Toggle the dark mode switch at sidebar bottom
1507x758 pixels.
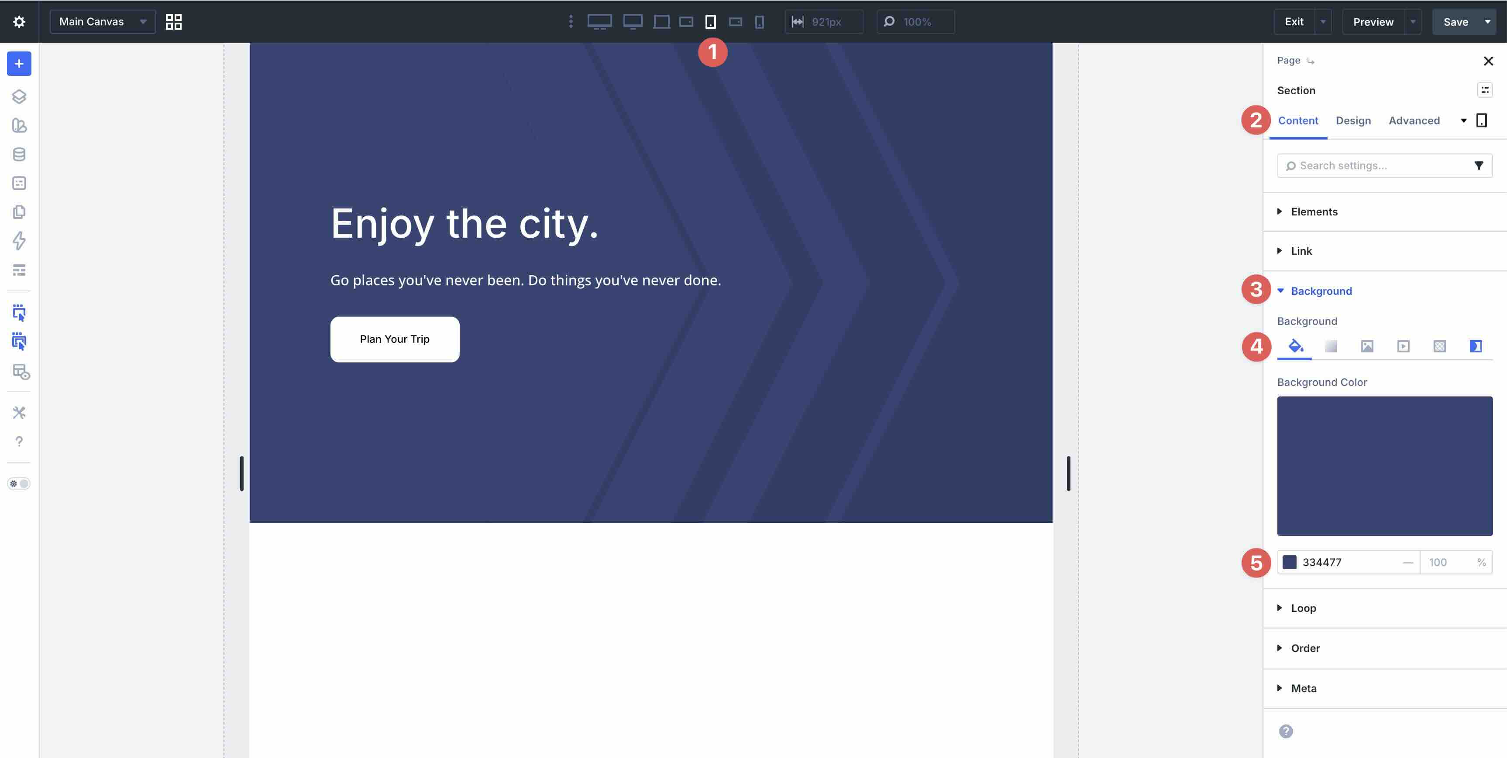click(x=19, y=483)
